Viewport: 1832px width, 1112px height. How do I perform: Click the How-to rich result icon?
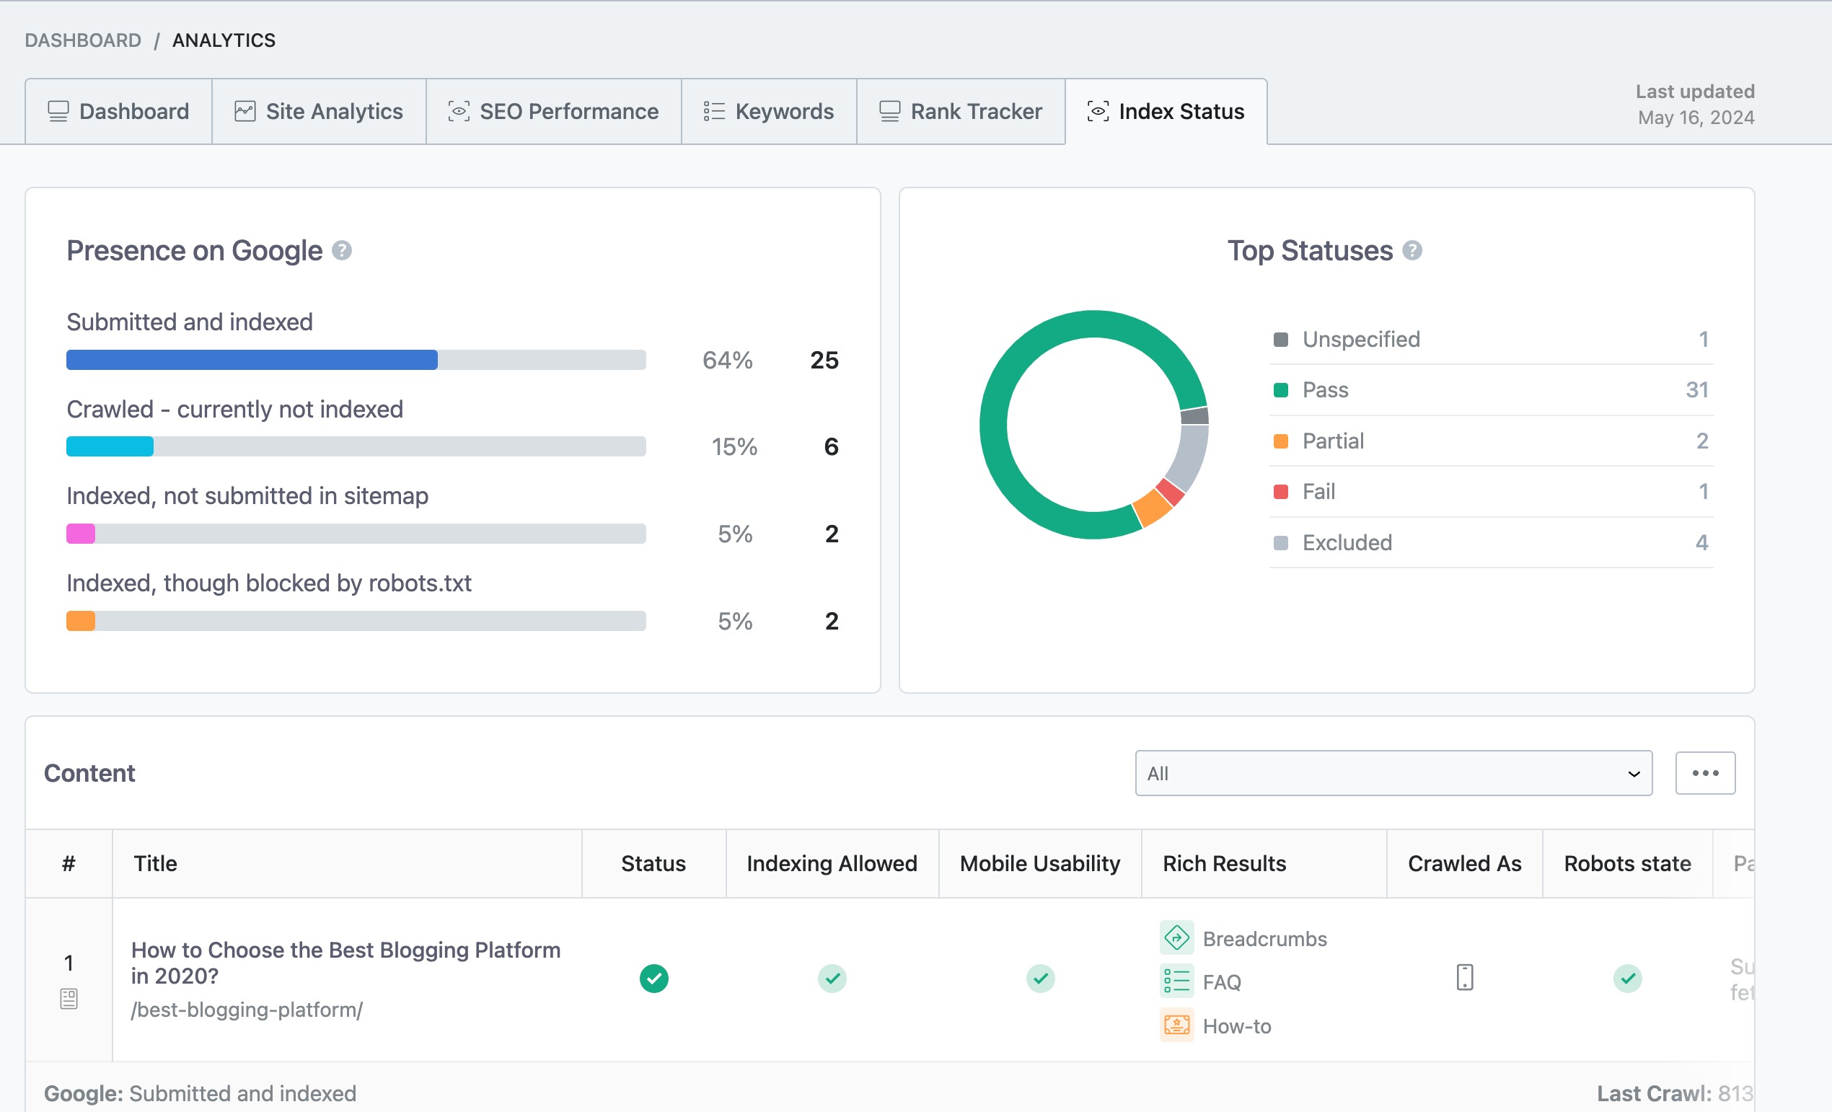click(x=1176, y=1025)
